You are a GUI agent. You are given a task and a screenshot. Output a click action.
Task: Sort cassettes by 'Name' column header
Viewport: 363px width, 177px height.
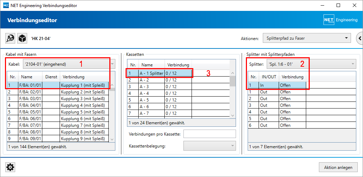coord(151,65)
